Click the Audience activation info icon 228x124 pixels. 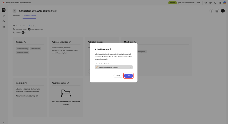70,42
